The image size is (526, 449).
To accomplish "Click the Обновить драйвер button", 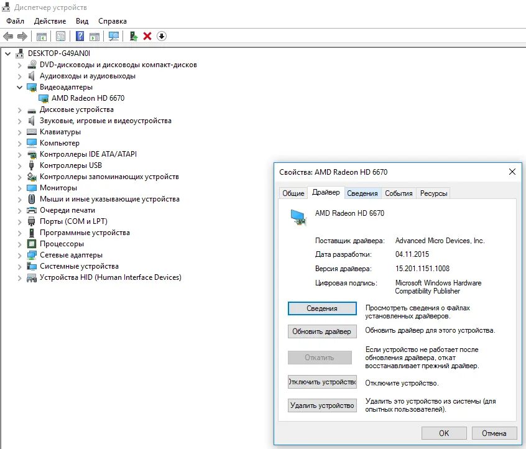I will (x=322, y=331).
